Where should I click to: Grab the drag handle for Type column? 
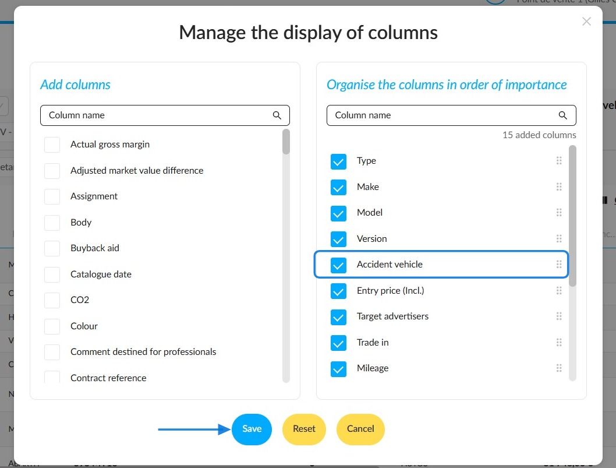click(x=558, y=160)
